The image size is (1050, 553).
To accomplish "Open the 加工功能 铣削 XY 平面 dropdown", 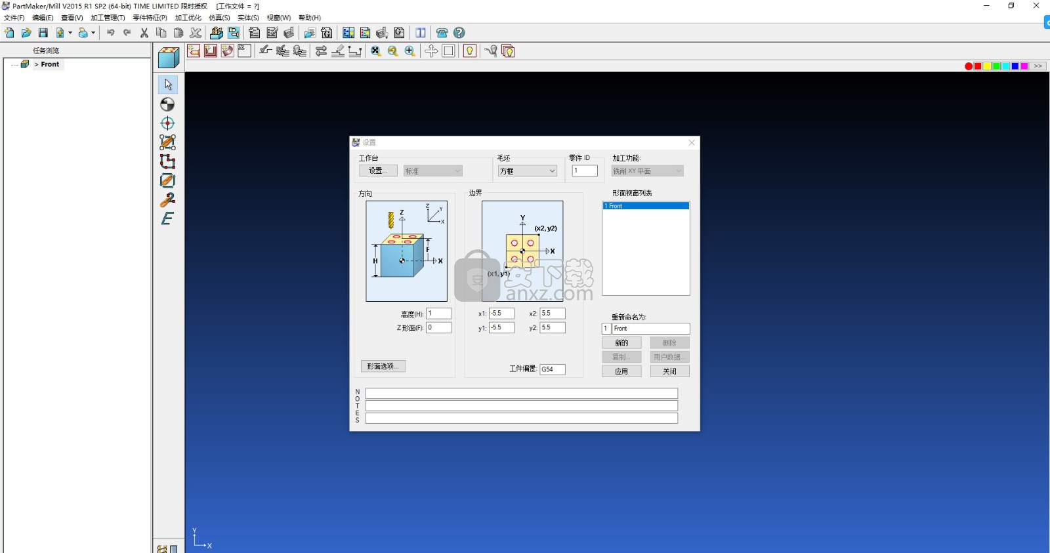I will pos(648,171).
